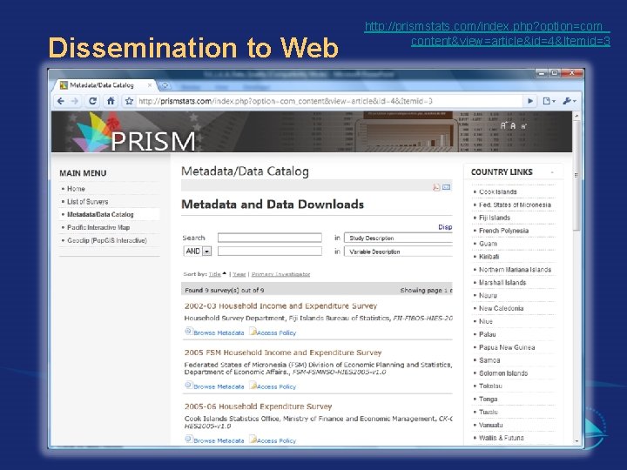This screenshot has height=470, width=627.
Task: Click the browser back arrow
Action: [x=61, y=101]
